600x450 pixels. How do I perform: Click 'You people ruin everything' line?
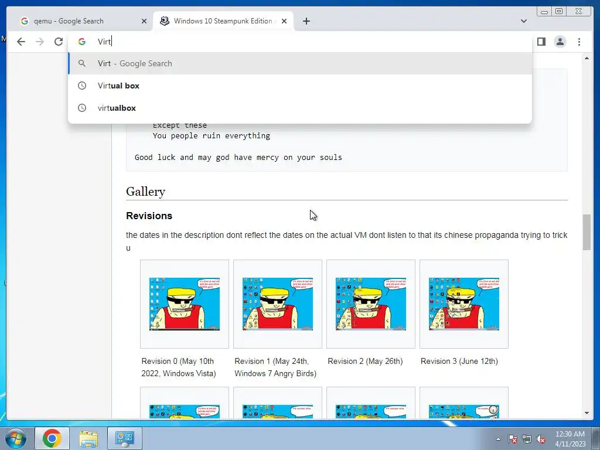coord(211,135)
